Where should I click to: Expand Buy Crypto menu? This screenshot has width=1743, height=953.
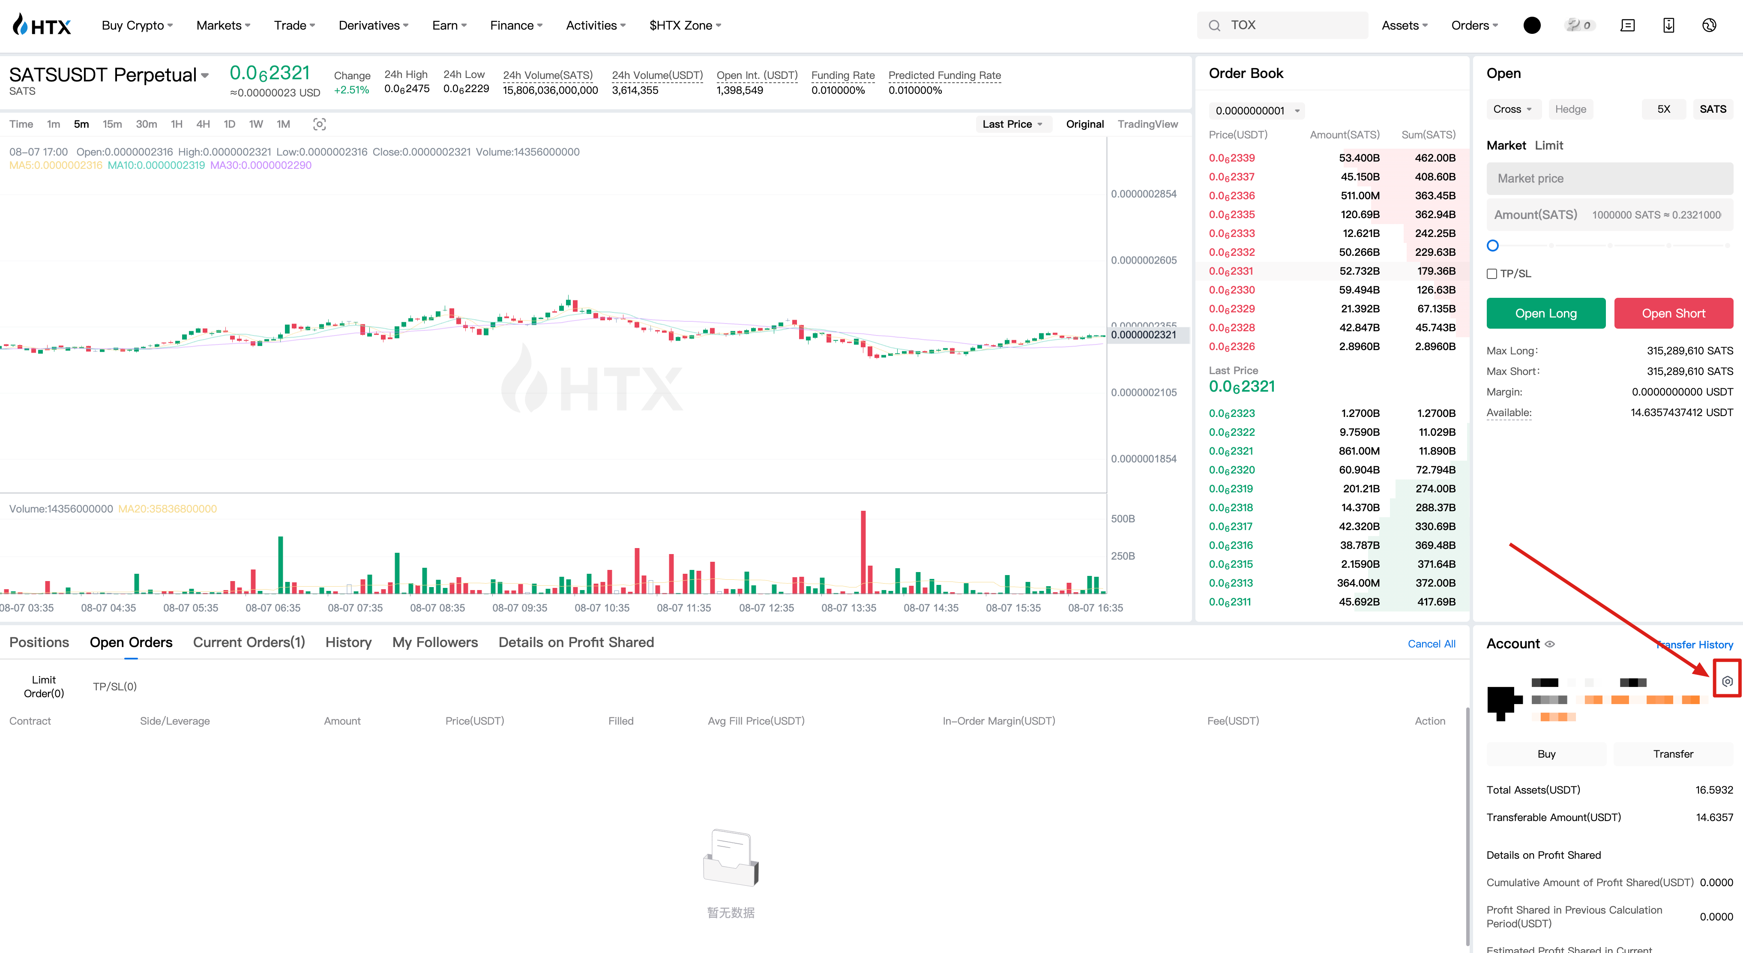coord(138,26)
